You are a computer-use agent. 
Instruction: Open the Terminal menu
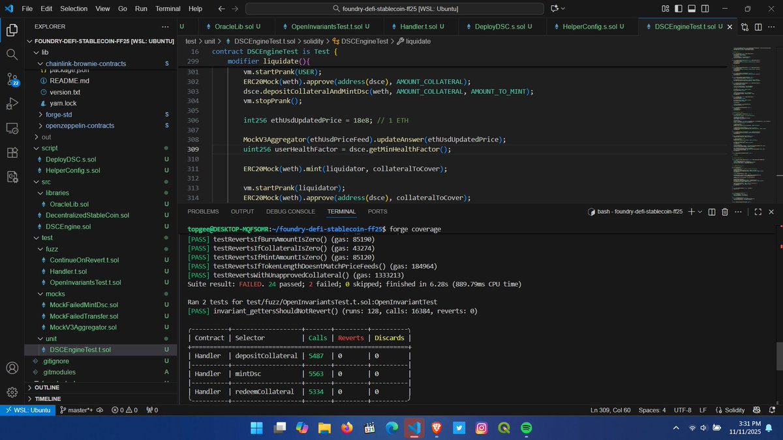tap(168, 8)
